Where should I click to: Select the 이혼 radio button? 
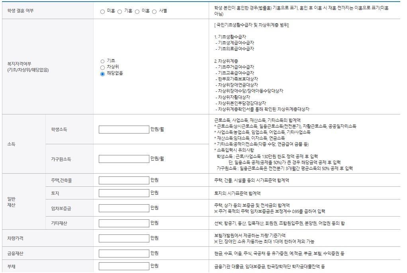point(137,11)
